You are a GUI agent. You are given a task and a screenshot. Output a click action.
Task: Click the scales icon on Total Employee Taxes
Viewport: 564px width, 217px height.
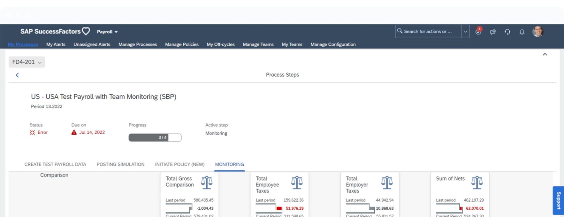297,183
